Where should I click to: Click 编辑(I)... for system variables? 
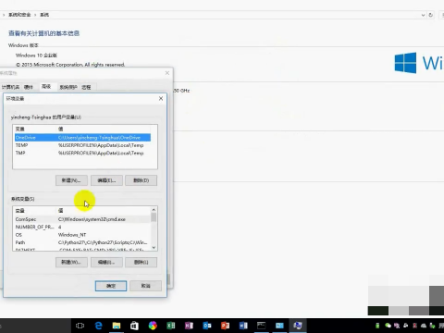pos(106,263)
